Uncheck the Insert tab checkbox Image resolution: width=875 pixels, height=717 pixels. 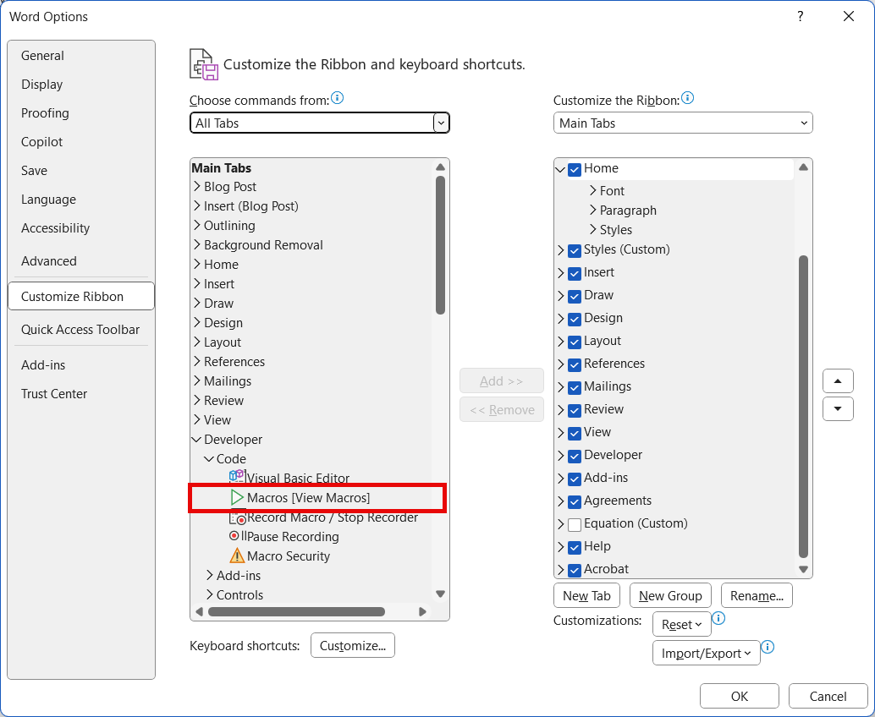[x=575, y=274]
